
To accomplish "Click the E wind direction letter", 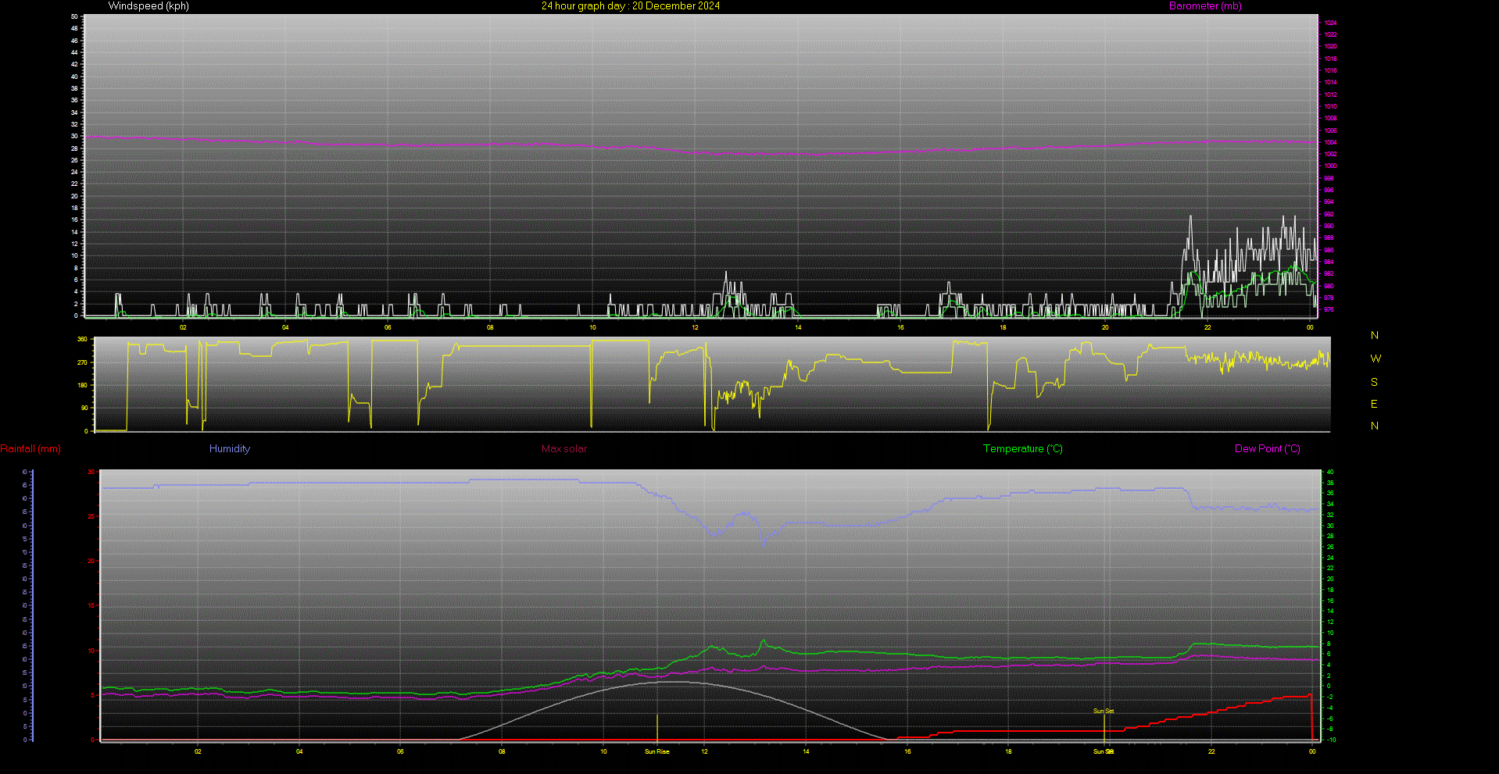I will tap(1374, 405).
